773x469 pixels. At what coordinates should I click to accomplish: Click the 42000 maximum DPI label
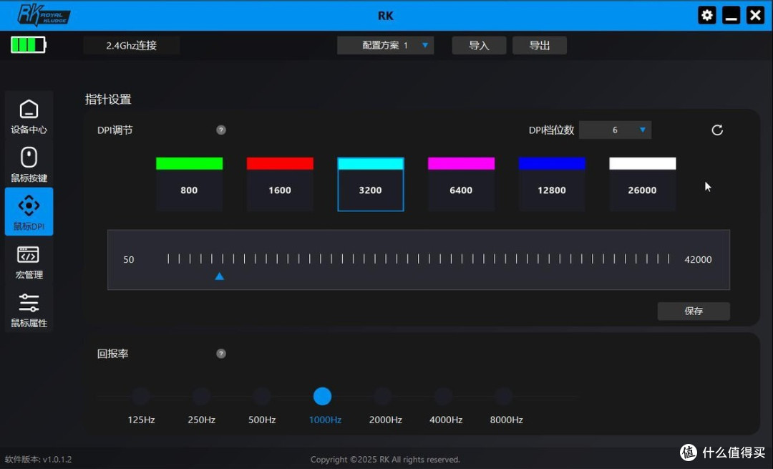pos(698,259)
